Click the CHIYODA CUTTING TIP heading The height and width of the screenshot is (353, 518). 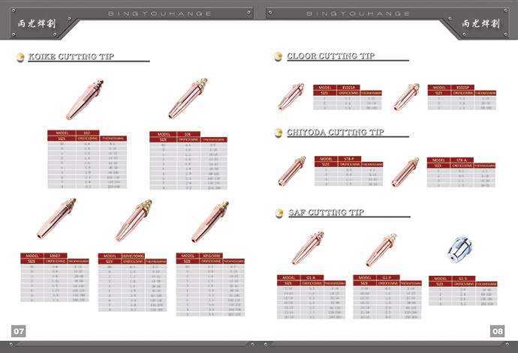click(x=336, y=133)
